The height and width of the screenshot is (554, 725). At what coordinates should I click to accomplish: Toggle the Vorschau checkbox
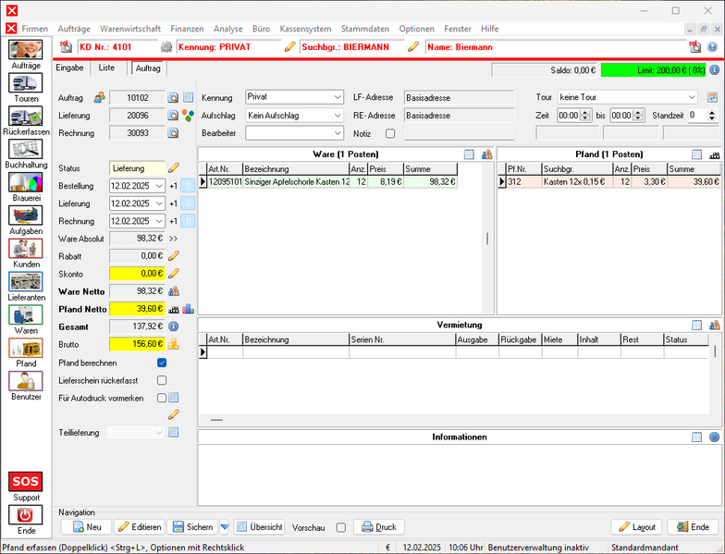click(341, 527)
